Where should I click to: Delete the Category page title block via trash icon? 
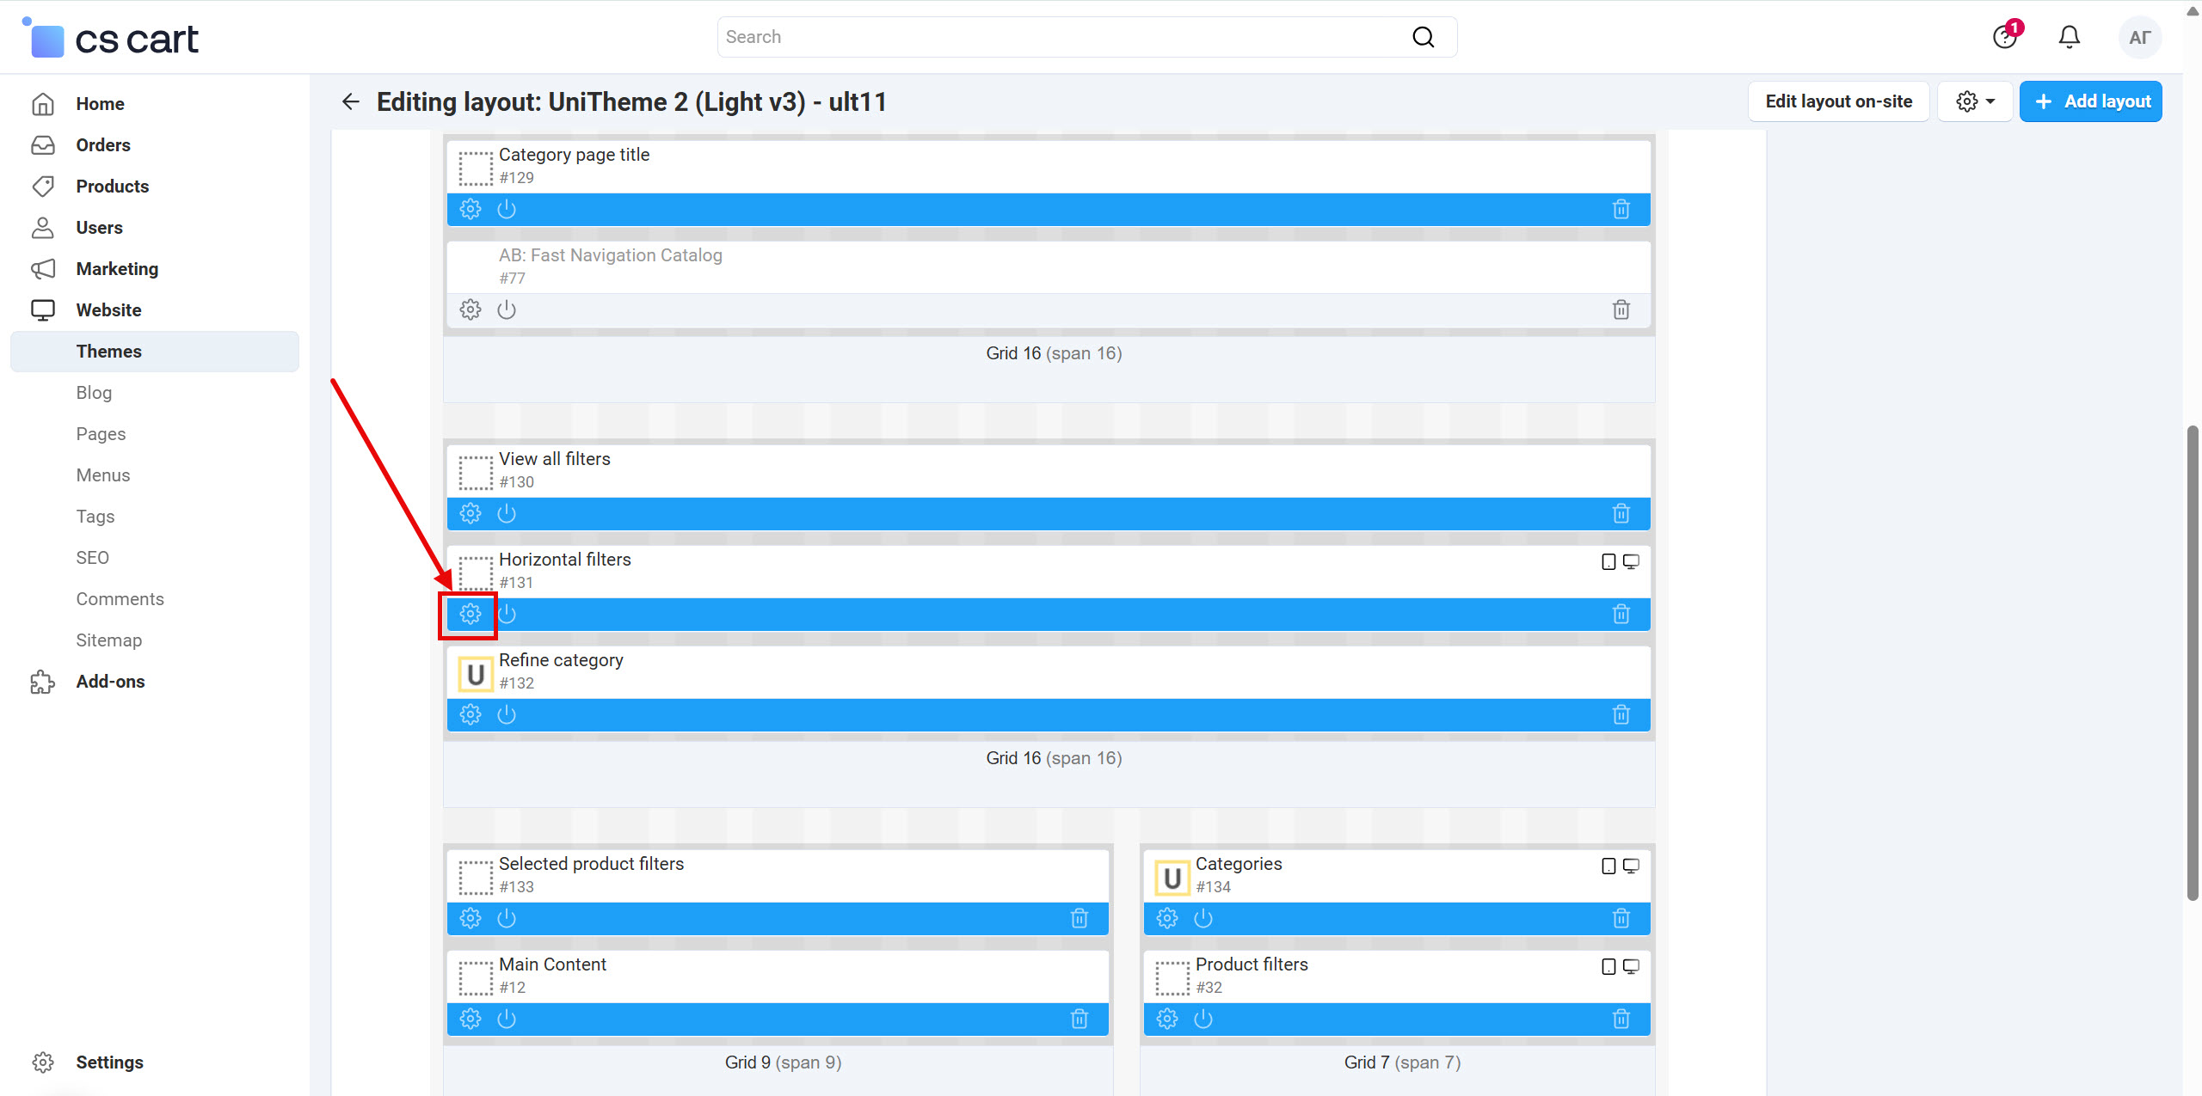pos(1621,208)
